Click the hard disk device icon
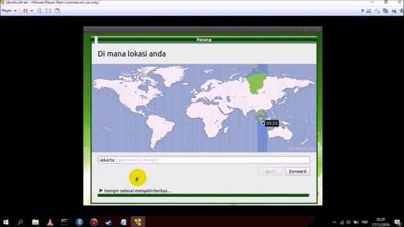The height and width of the screenshot is (227, 404). point(369,11)
